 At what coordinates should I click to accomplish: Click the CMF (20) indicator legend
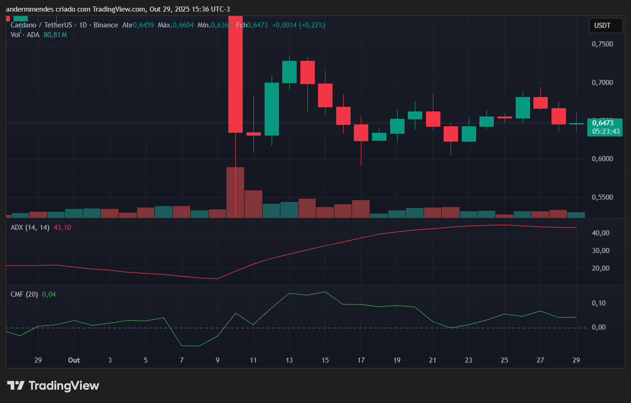24,294
